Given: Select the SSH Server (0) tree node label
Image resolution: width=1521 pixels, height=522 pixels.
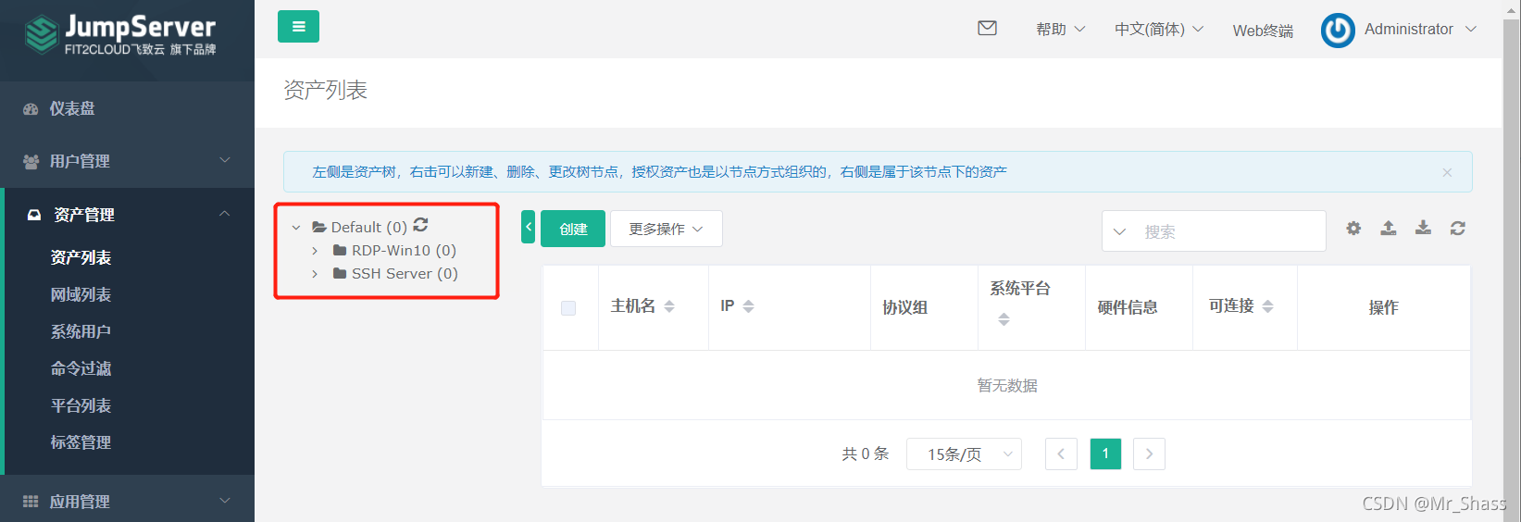Looking at the screenshot, I should (x=405, y=273).
